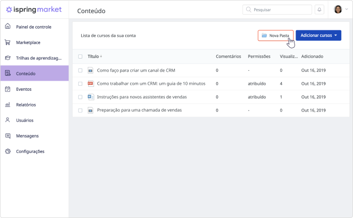Click the Visualiz... column header
The height and width of the screenshot is (218, 353).
tap(288, 57)
